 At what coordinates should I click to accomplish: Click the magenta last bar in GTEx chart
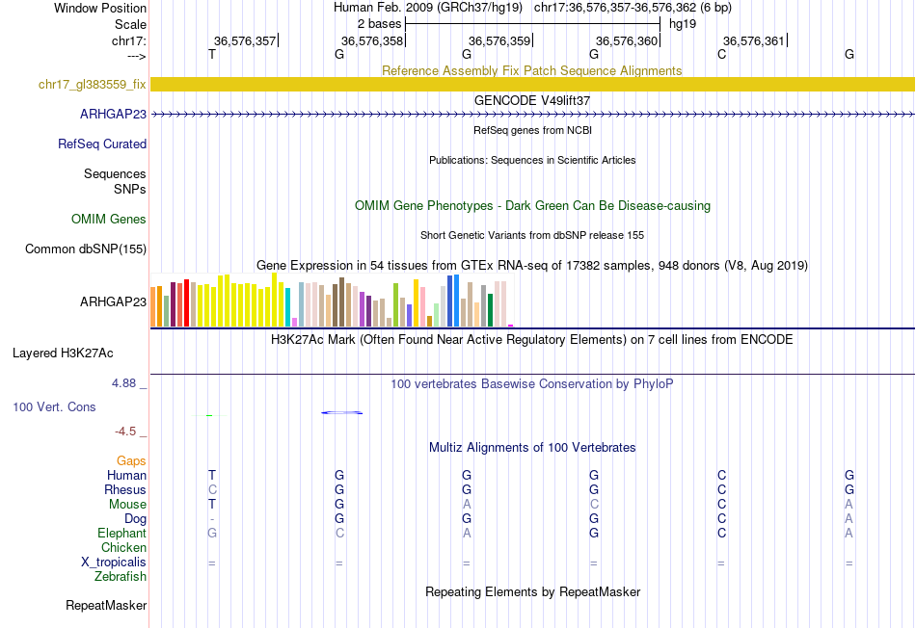511,326
